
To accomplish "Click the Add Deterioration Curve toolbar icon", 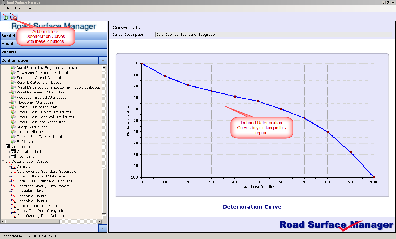I will click(5, 16).
